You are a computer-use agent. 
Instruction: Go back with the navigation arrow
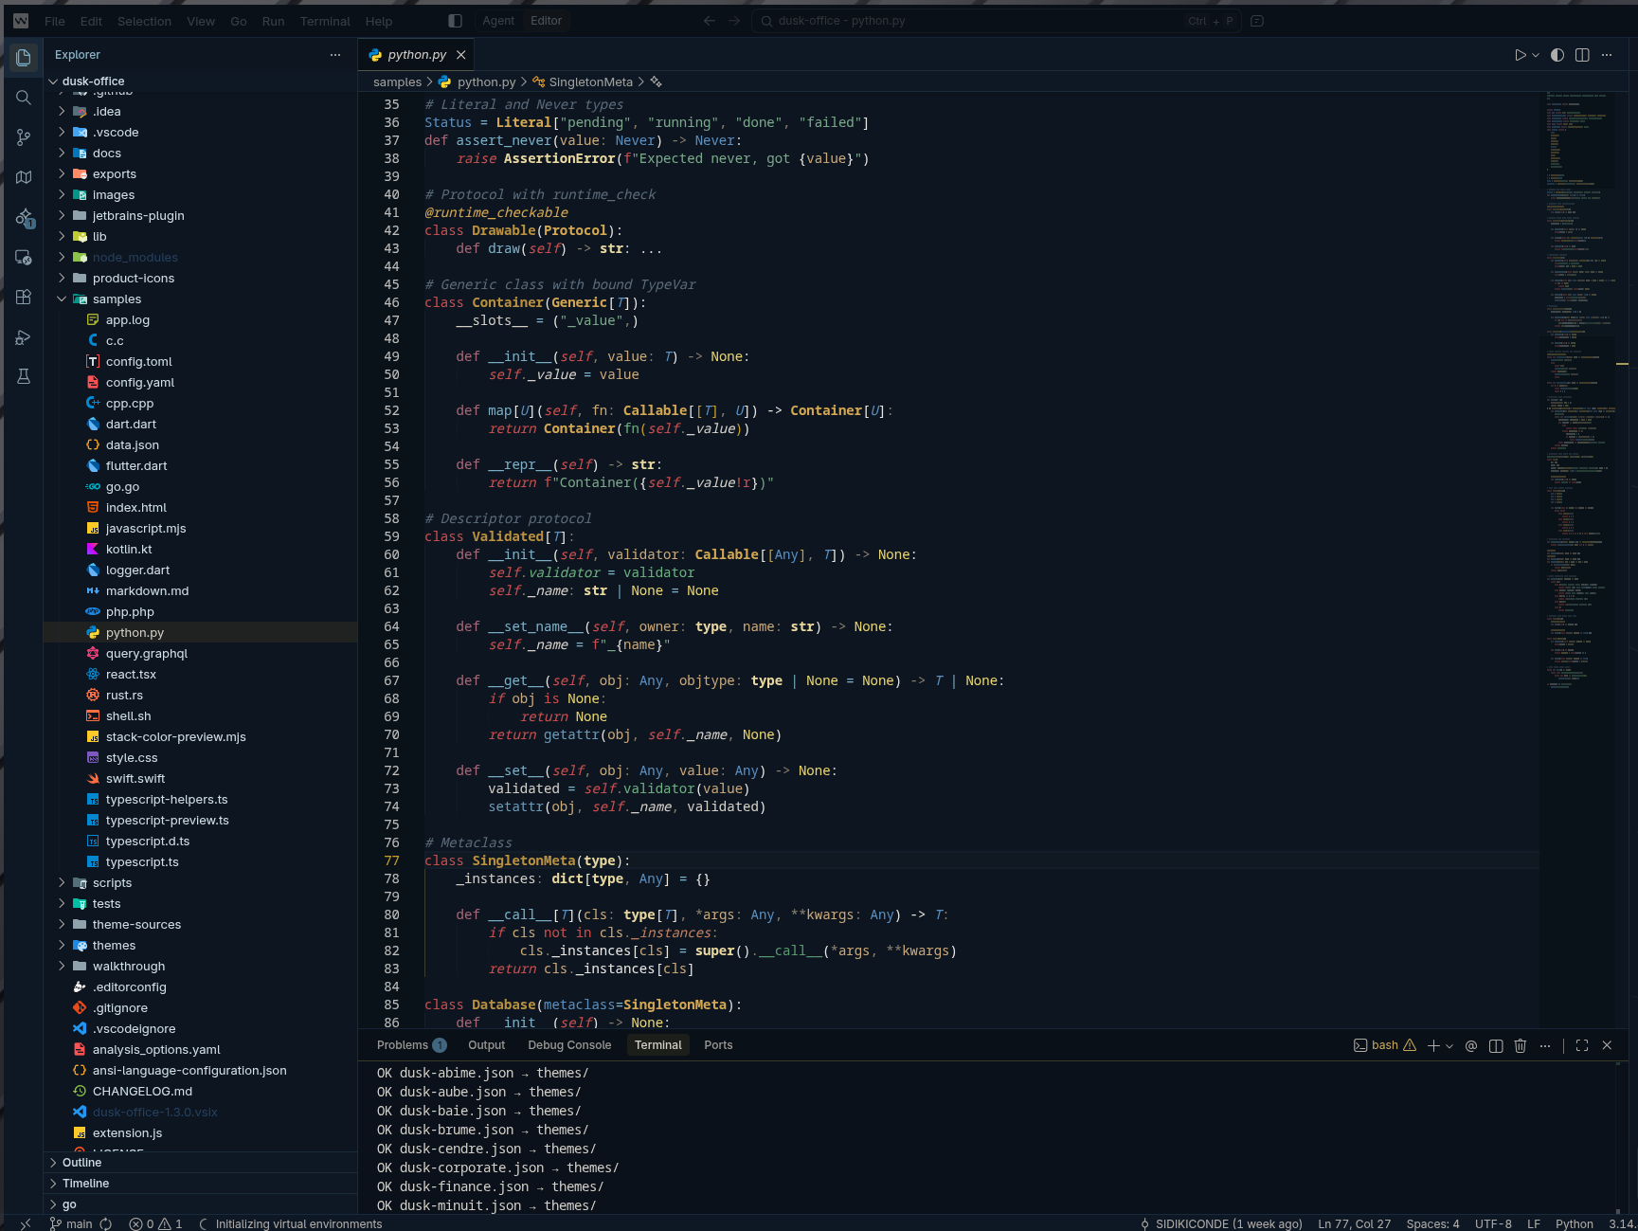(x=709, y=21)
